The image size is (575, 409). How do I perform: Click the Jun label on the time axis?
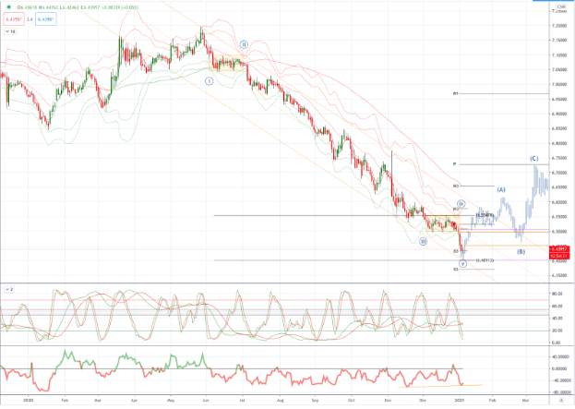[206, 400]
